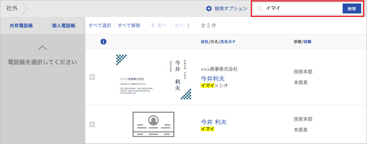367x144 pixels.
Task: Click the kana text イマイトシオ
Action: (x=214, y=85)
